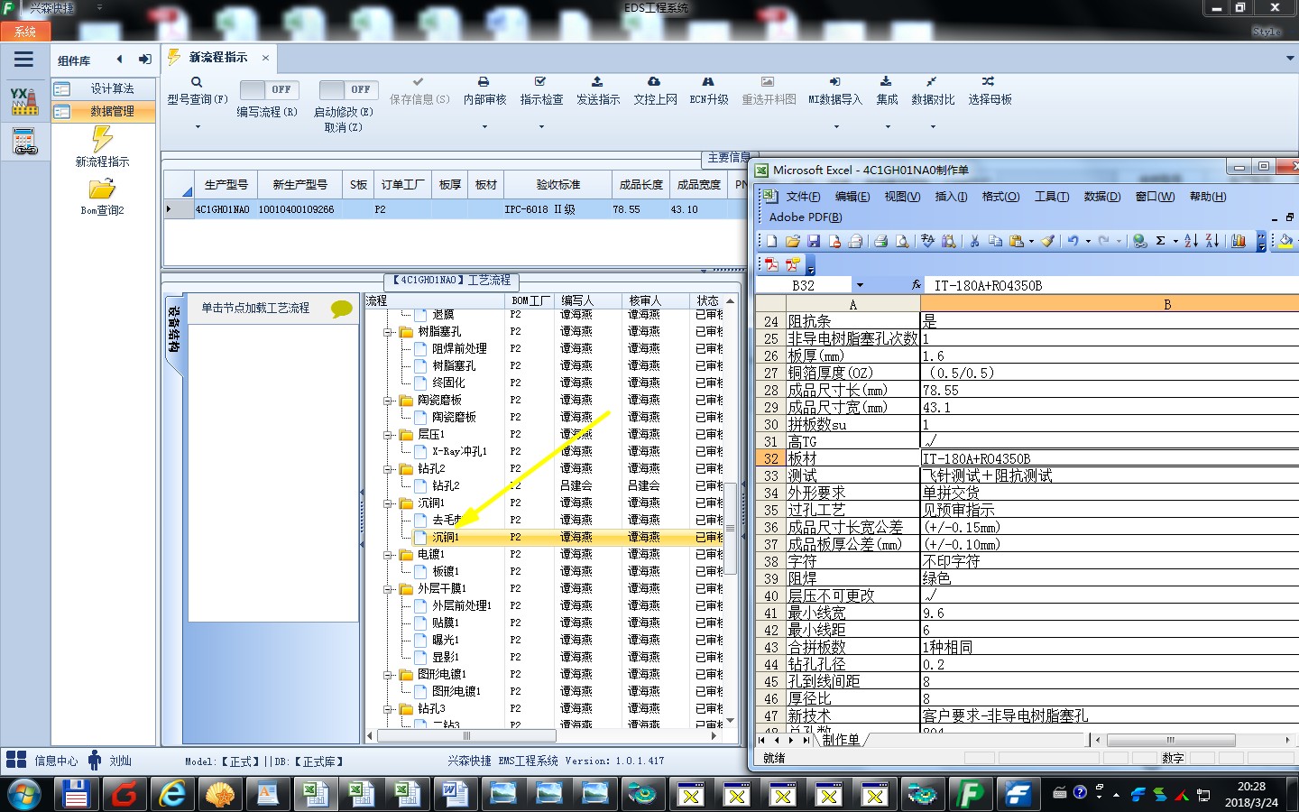Click the Excel Print icon
The height and width of the screenshot is (812, 1299).
880,241
